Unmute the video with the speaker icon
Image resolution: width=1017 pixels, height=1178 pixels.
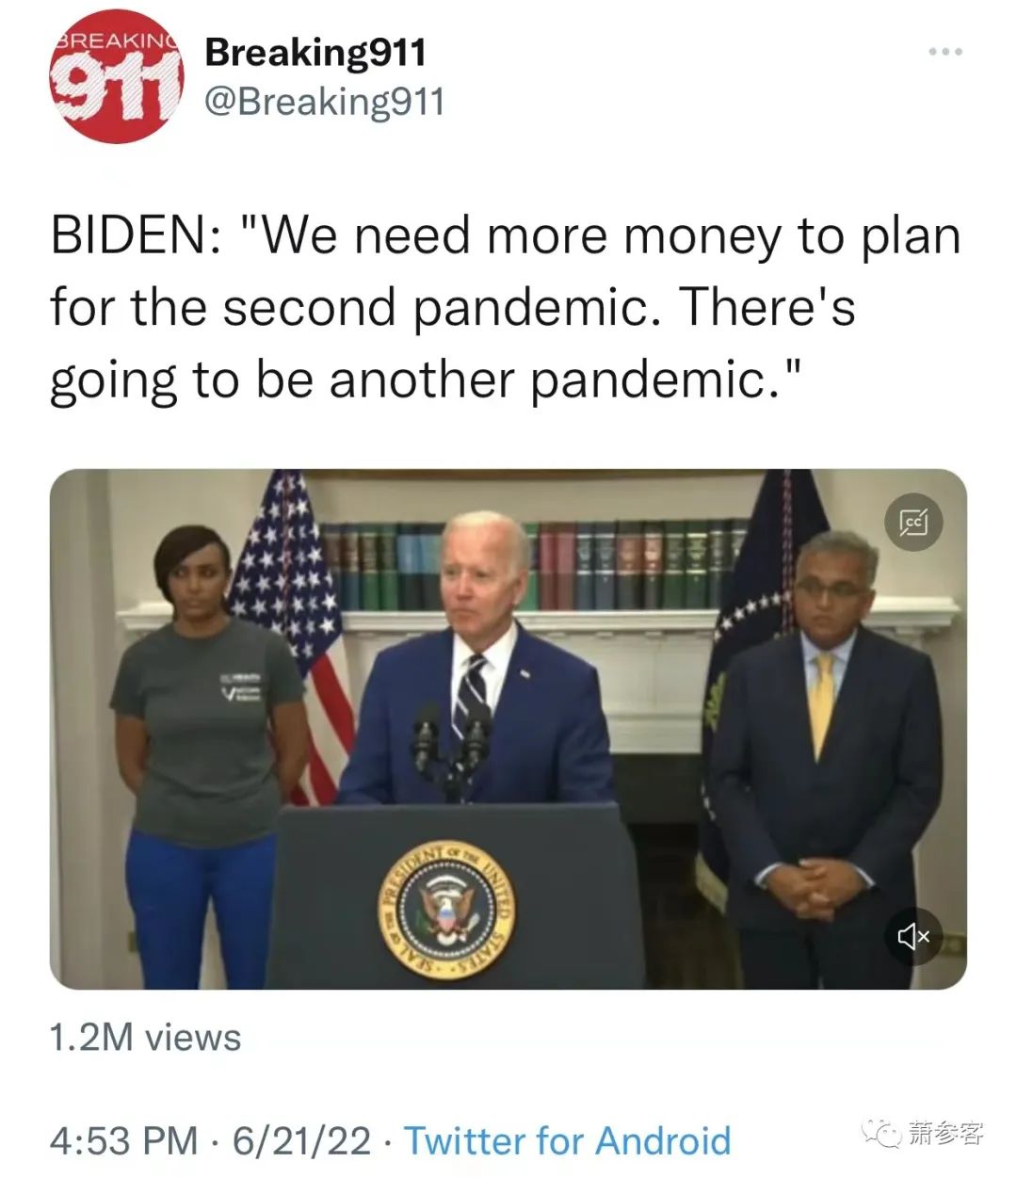pos(912,936)
